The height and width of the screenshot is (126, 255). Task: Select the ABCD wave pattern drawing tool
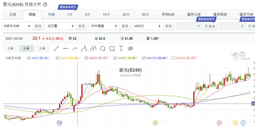[x=93, y=48]
